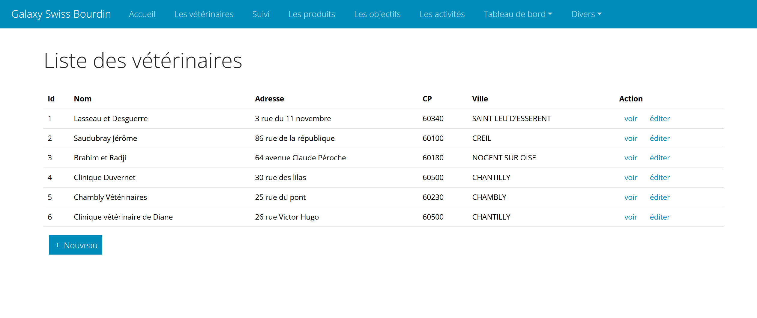This screenshot has height=318, width=757.
Task: Edit the Saudubray Jérôme row
Action: point(660,139)
